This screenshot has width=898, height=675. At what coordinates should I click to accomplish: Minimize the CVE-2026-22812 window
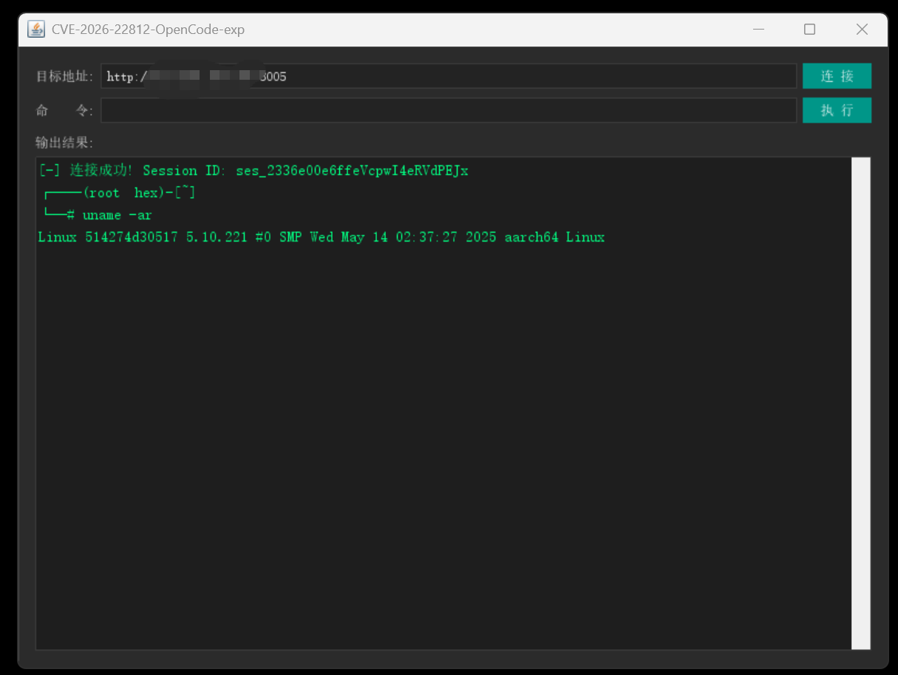pyautogui.click(x=759, y=30)
